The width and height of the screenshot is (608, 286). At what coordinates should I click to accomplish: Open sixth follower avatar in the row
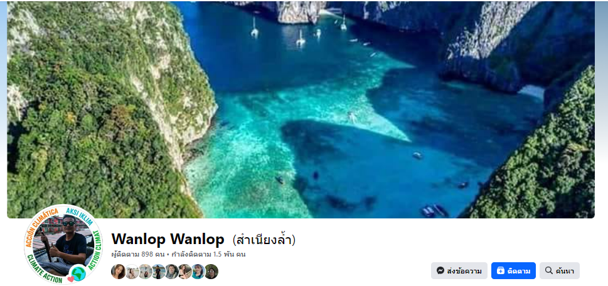pos(185,272)
